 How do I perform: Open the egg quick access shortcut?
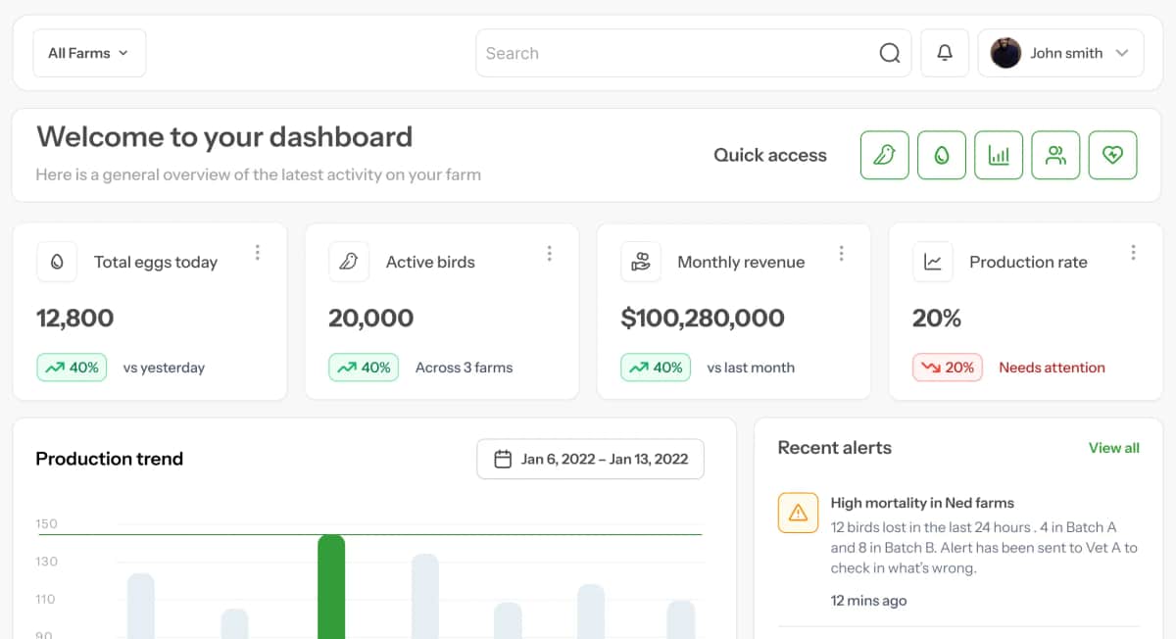(941, 155)
